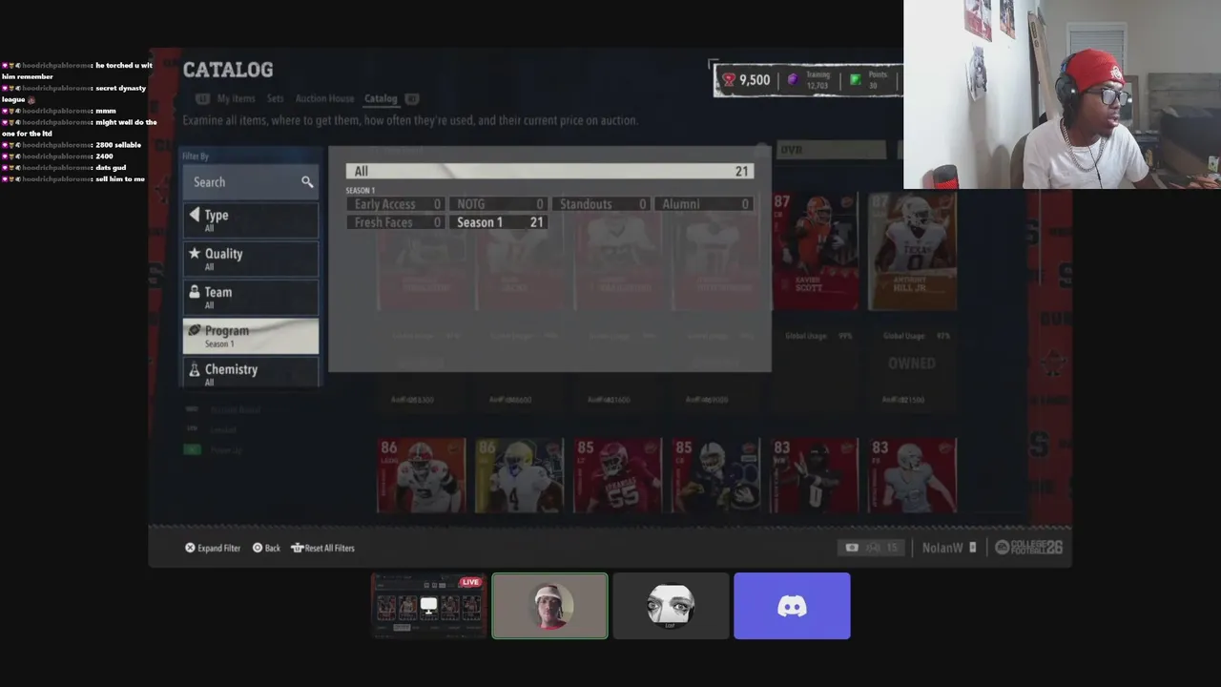Click the streamer webcam overlay

point(1062,94)
